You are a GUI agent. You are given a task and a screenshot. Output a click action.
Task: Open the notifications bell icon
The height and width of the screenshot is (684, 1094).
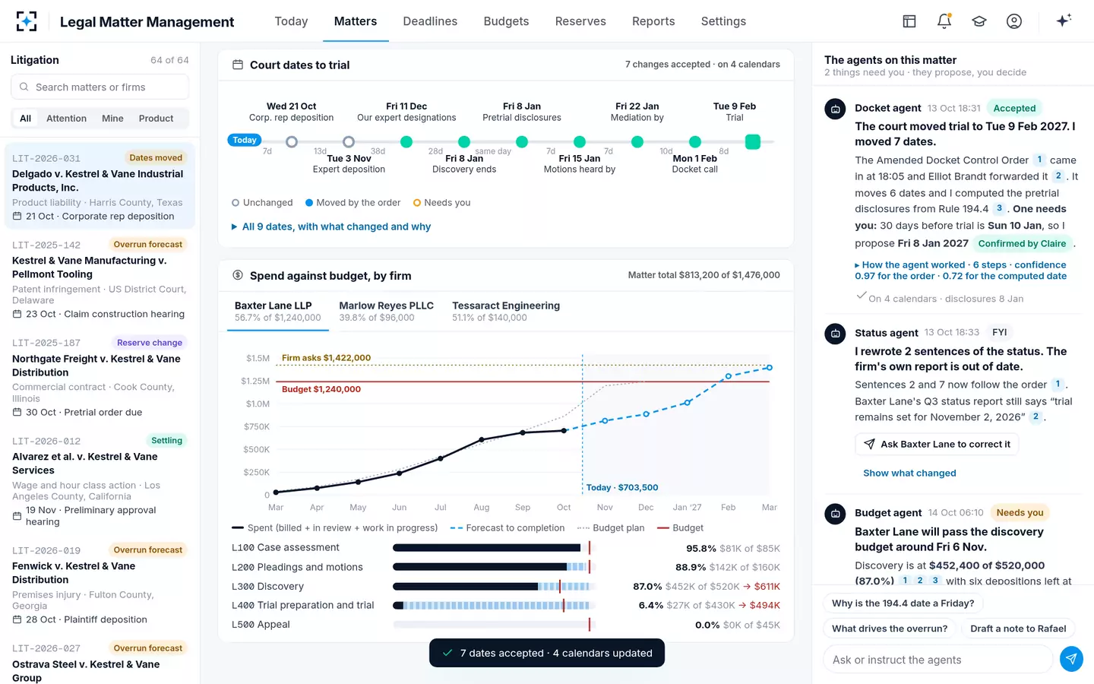(944, 21)
